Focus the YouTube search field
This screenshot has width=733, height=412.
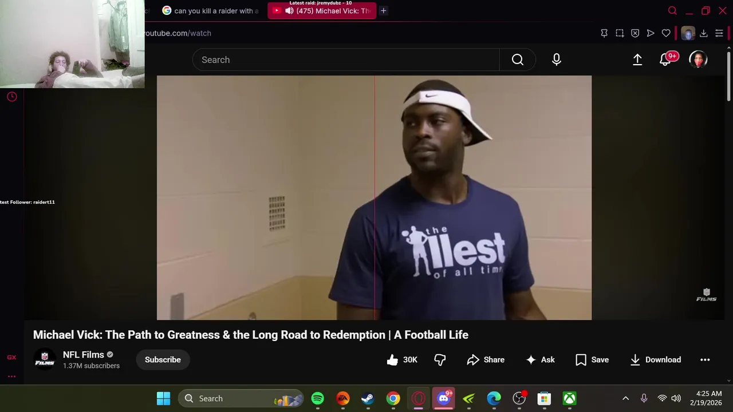(346, 60)
